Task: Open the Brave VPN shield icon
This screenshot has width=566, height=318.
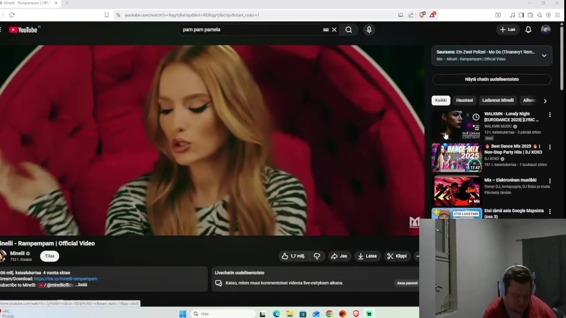Action: point(548,15)
